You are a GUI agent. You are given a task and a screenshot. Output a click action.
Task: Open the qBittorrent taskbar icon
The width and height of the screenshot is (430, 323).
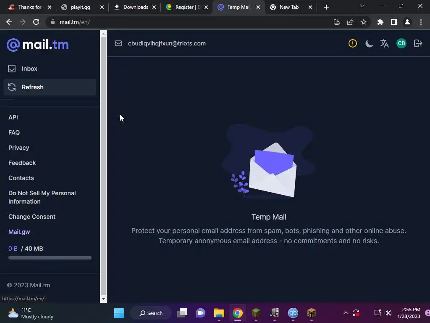click(x=293, y=313)
